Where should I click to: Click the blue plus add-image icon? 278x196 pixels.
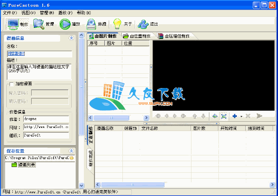point(235,116)
